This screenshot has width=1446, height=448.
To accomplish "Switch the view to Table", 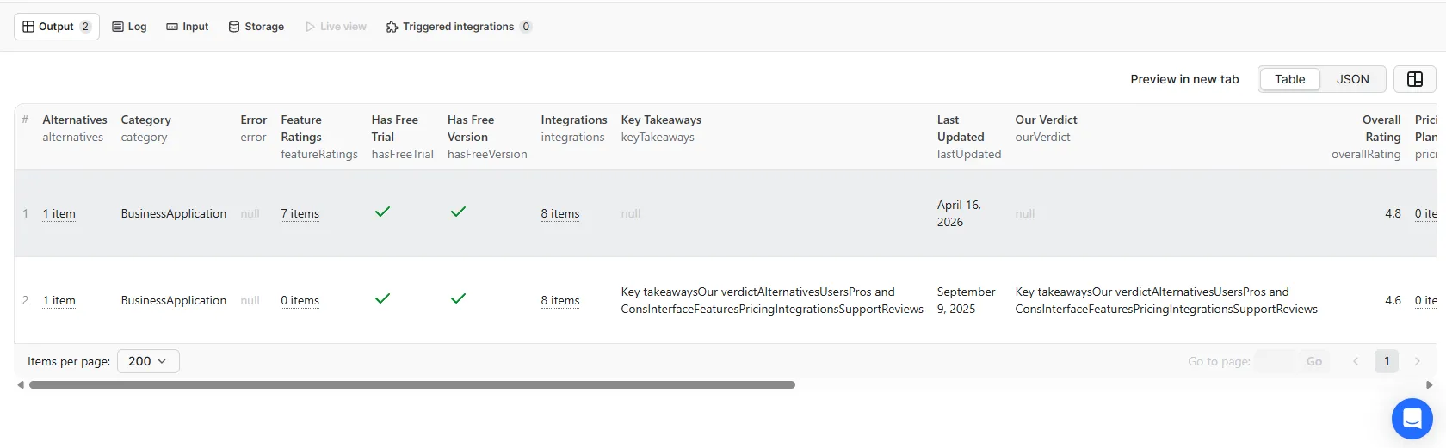I will pyautogui.click(x=1289, y=79).
